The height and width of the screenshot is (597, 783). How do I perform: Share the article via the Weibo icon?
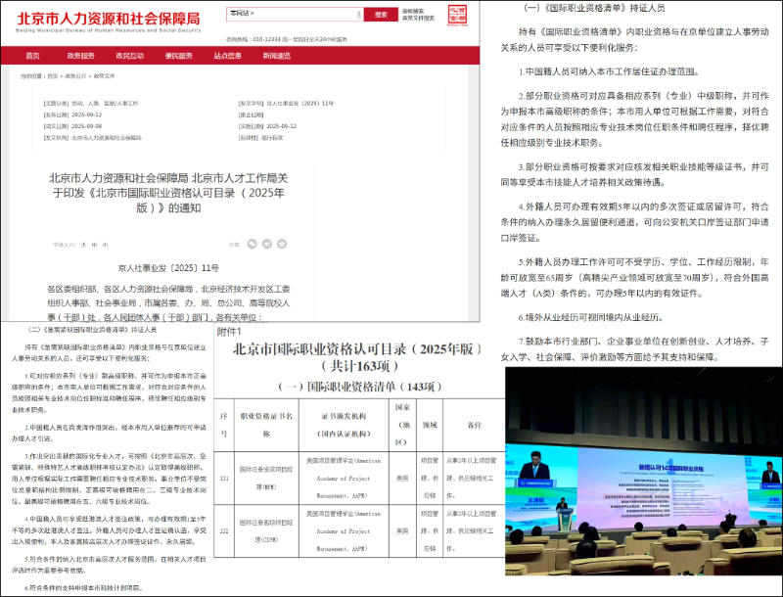[x=266, y=245]
